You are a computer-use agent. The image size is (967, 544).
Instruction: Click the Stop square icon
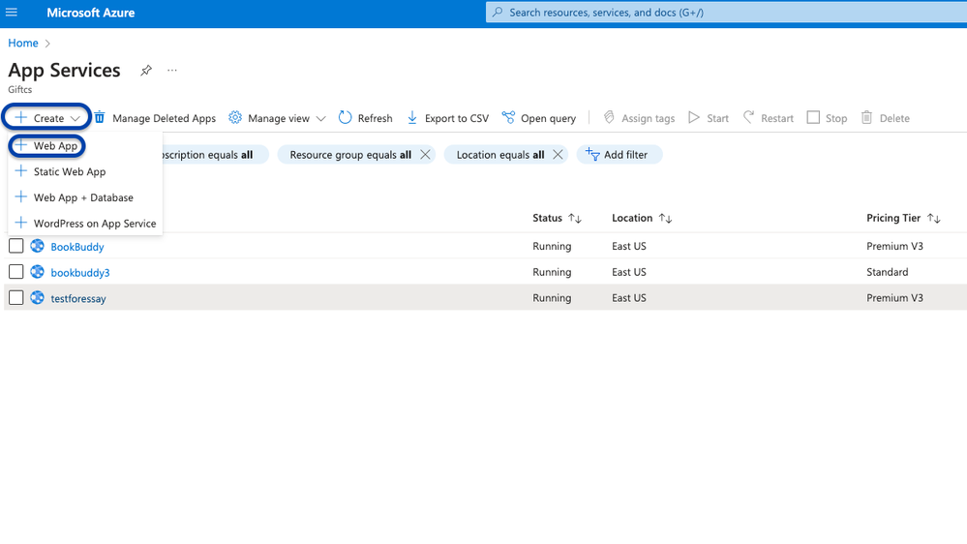813,117
